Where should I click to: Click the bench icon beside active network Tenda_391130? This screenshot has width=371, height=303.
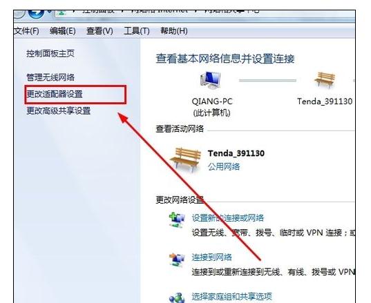click(x=185, y=159)
